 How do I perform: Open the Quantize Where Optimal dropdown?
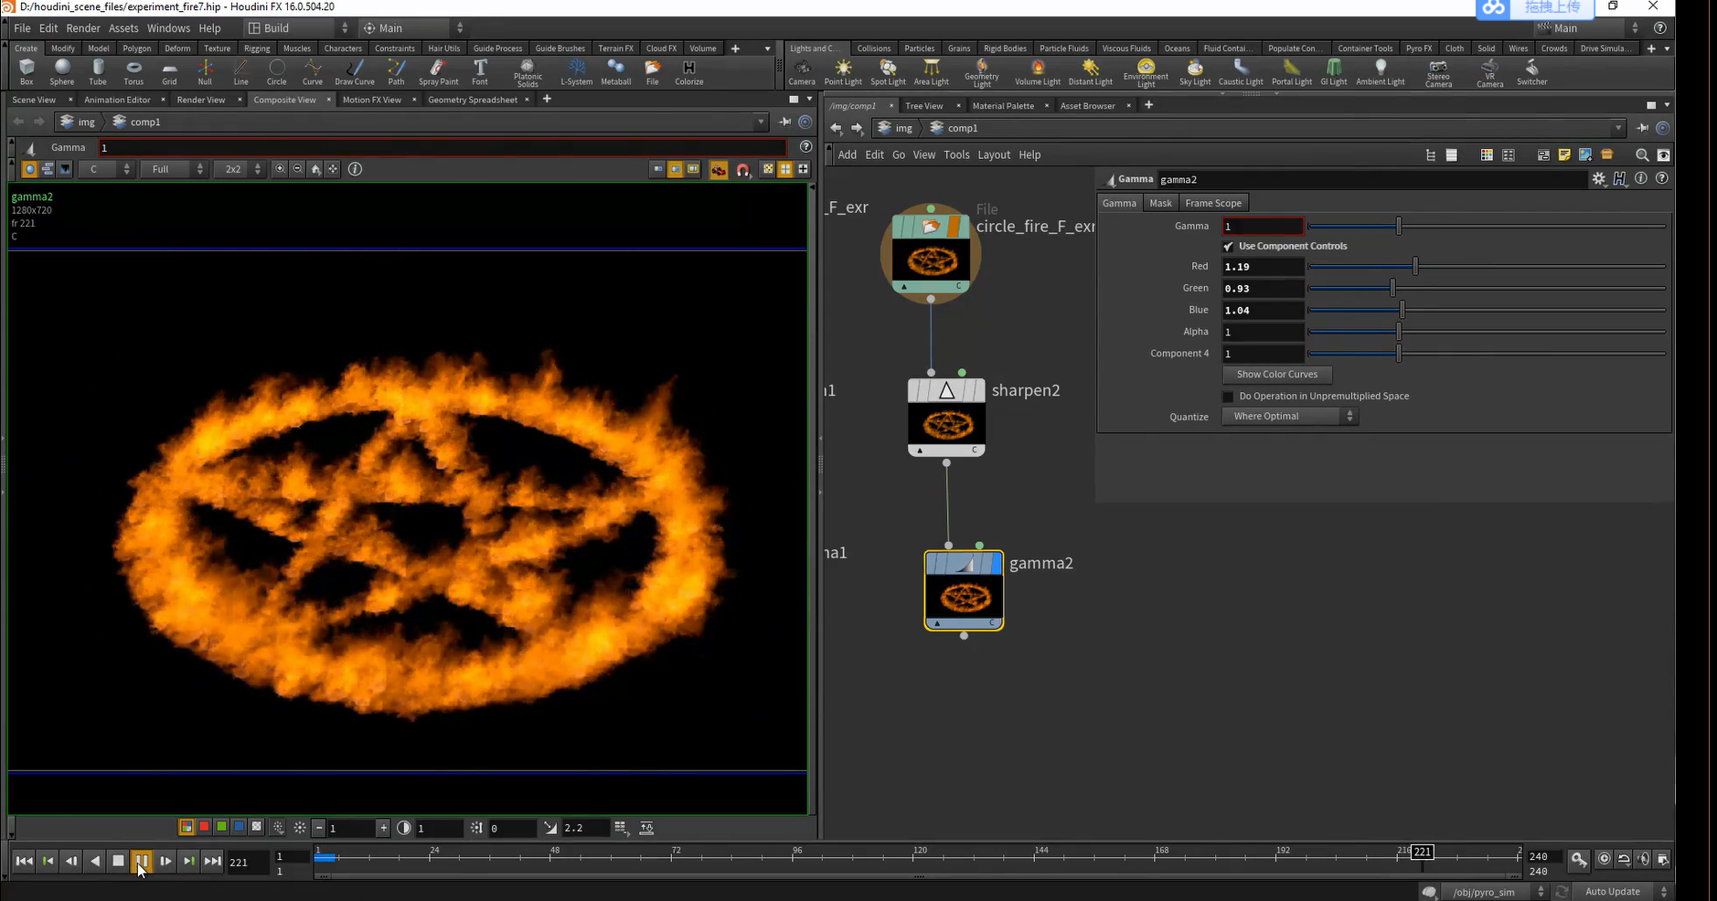1289,417
